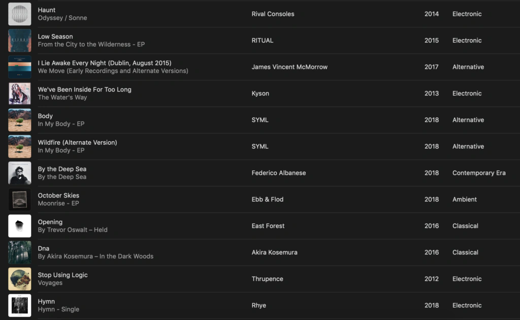The image size is (520, 320).
Task: Click the We Move album artwork
Action: [20, 67]
